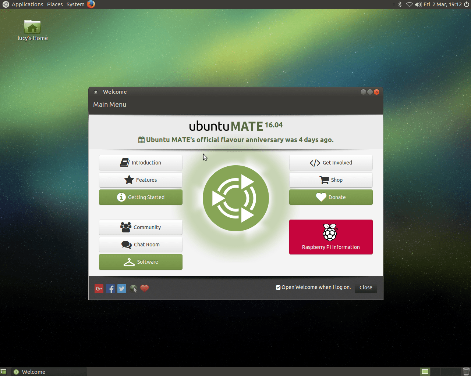Open the Chat Room
Viewport: 471px width, 376px height.
[x=141, y=245]
